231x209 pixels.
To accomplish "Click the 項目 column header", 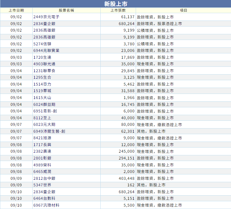I will [183, 10].
